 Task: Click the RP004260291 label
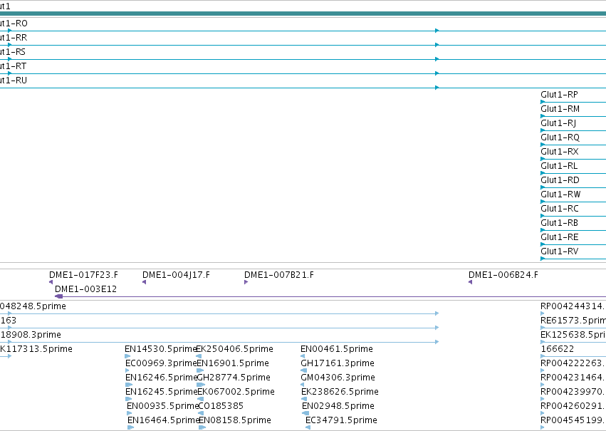click(572, 406)
